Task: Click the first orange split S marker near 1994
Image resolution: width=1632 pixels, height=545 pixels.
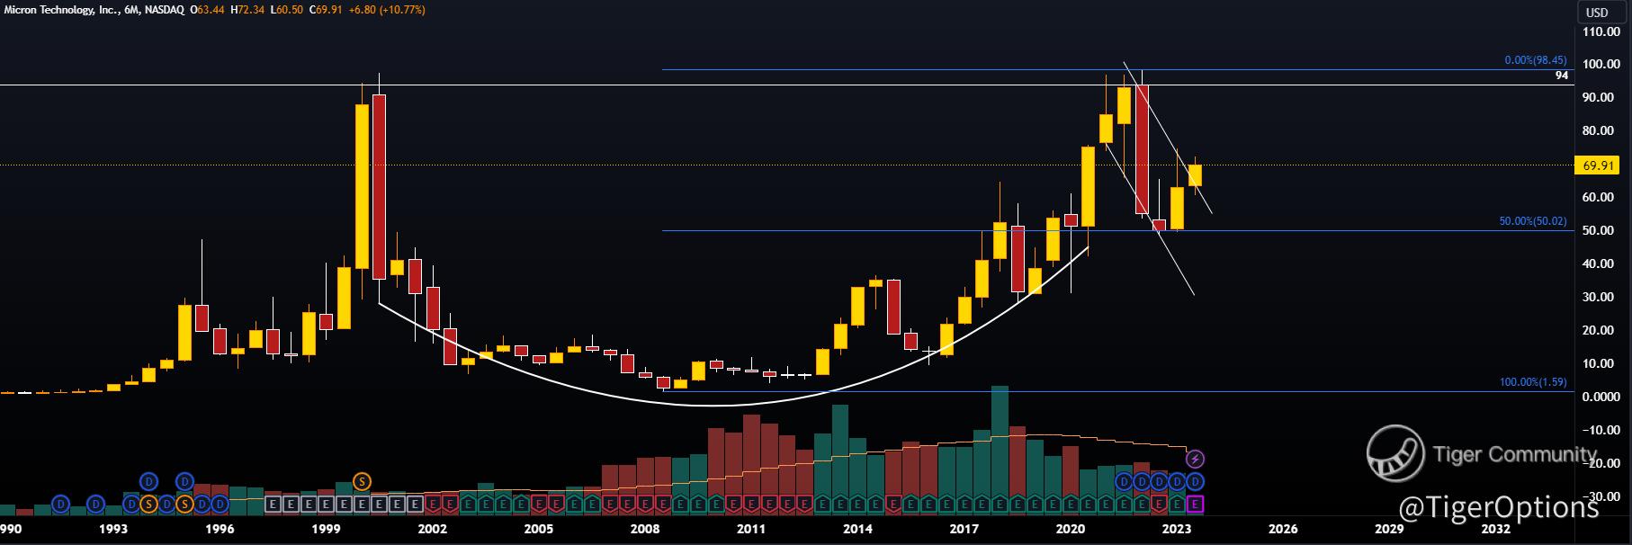Action: click(x=148, y=504)
